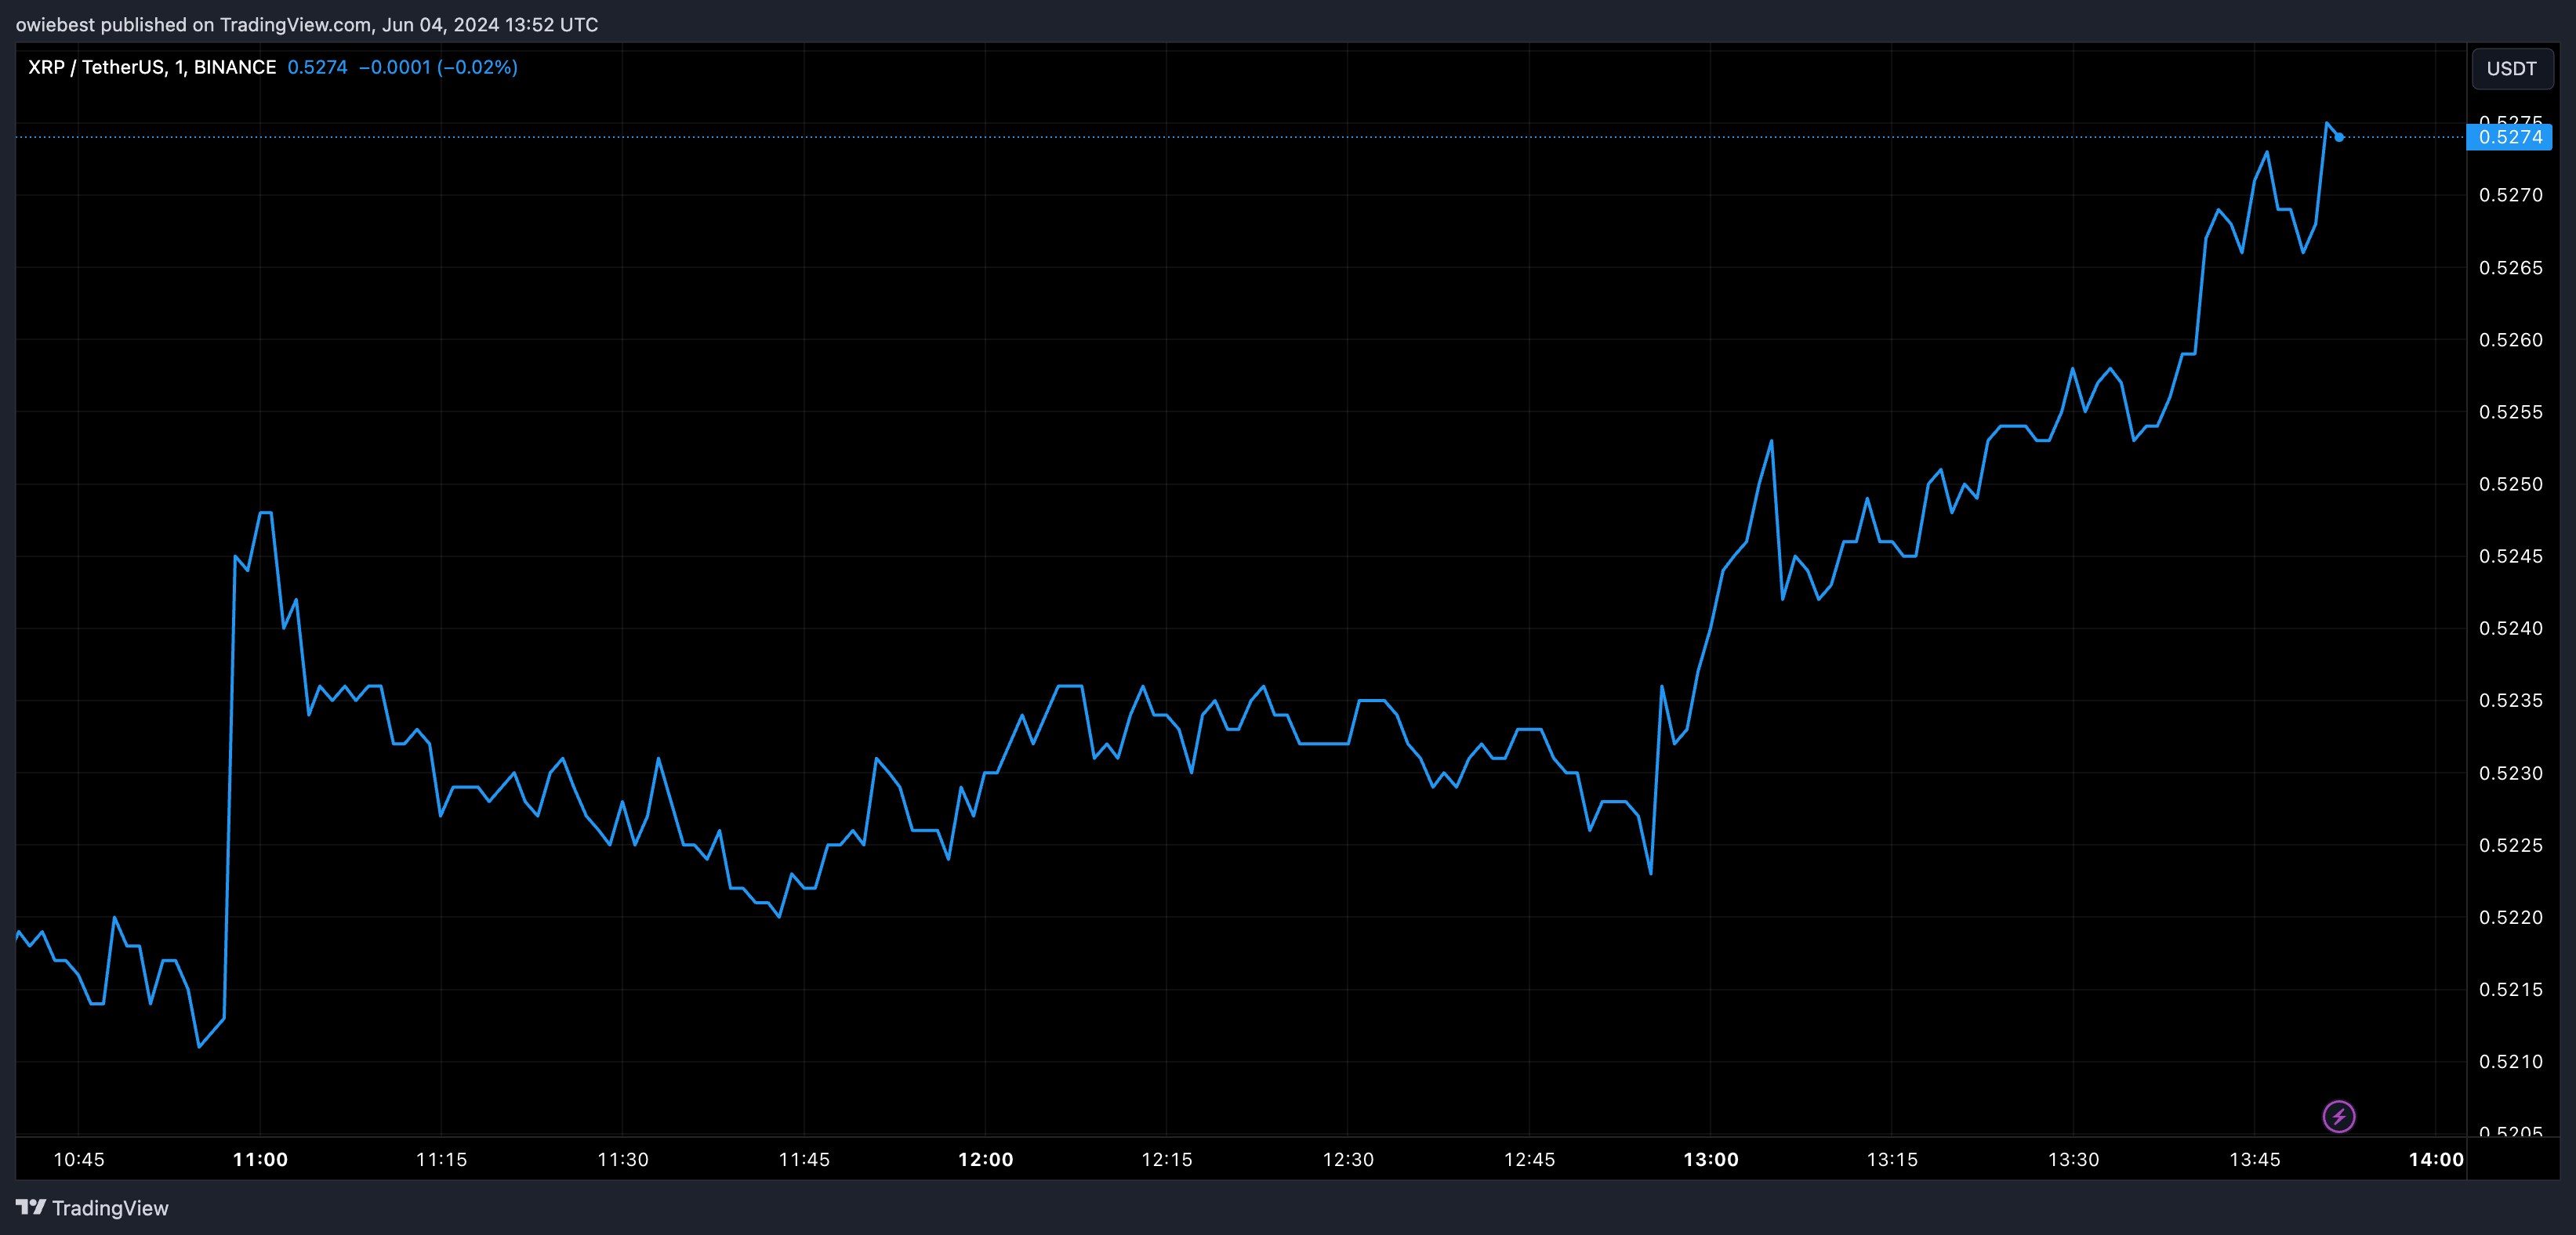Click the 13:45 time axis label
The image size is (2576, 1235).
click(2254, 1159)
